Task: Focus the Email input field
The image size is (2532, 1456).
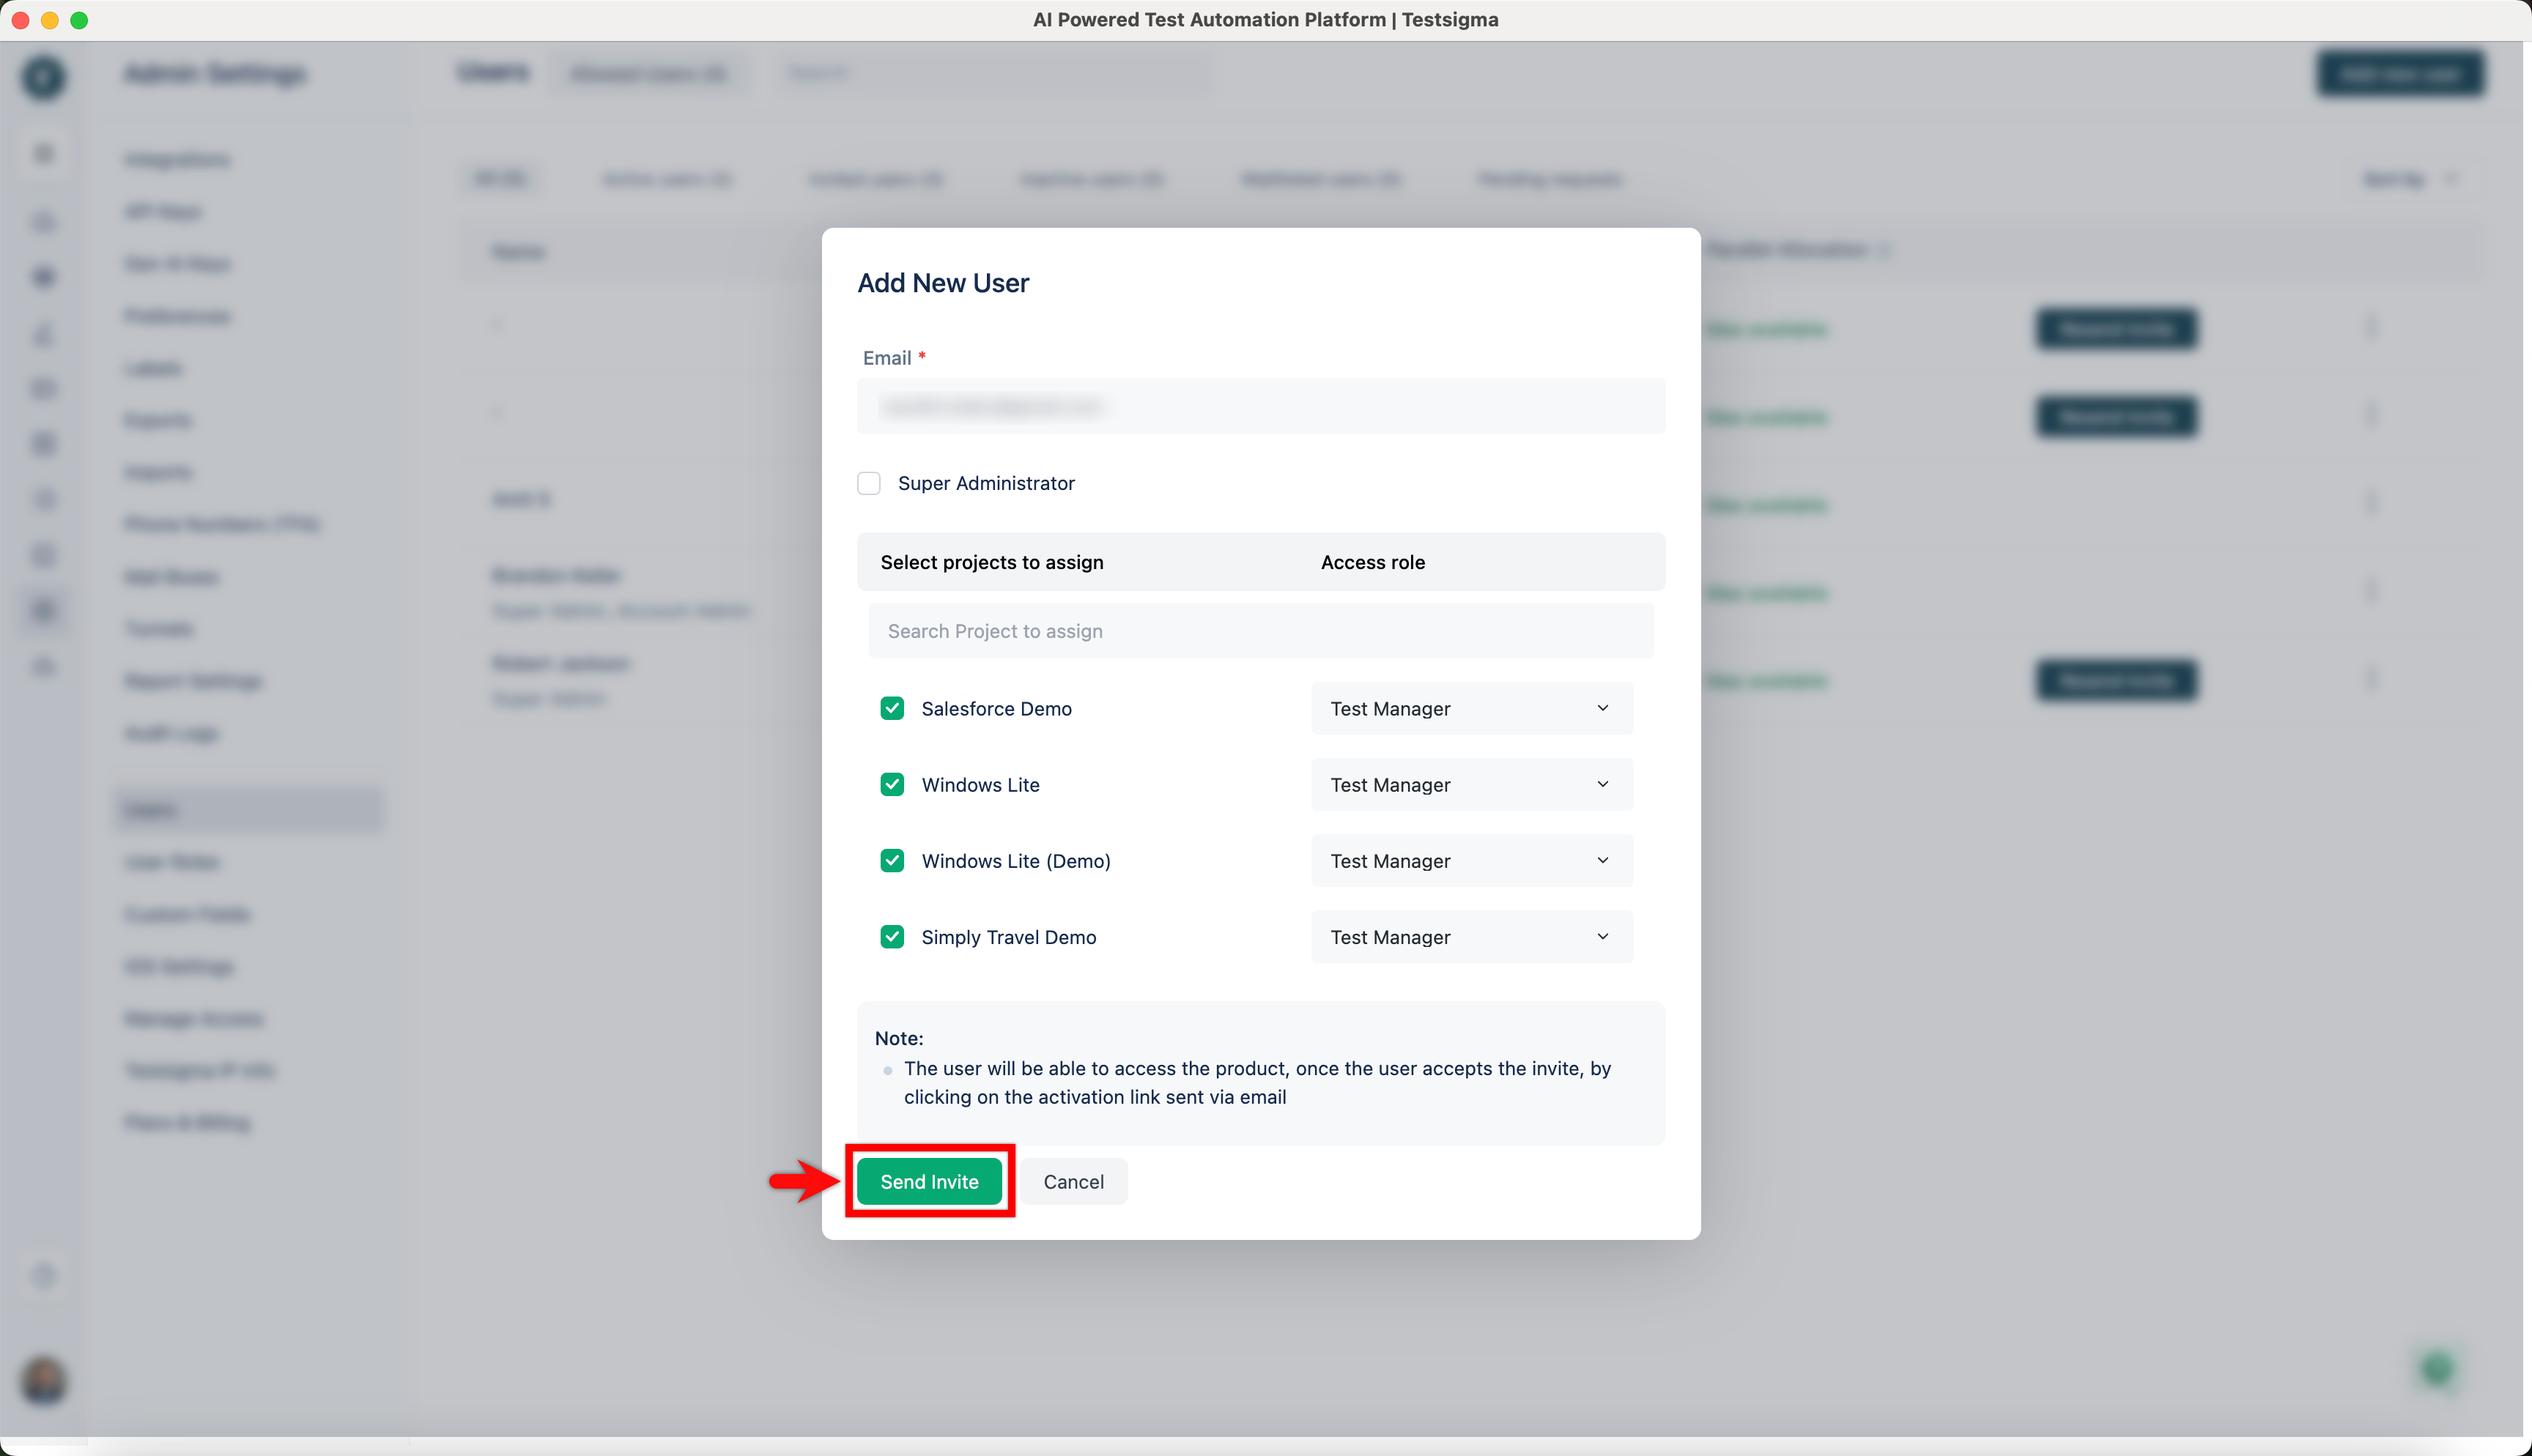Action: [1260, 406]
